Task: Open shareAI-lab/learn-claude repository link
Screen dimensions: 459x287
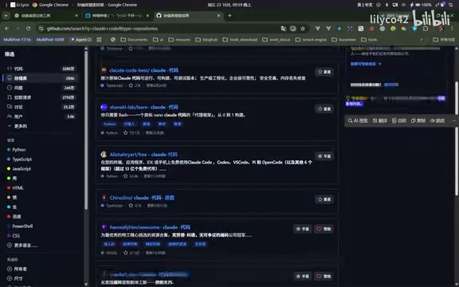Action: click(143, 107)
